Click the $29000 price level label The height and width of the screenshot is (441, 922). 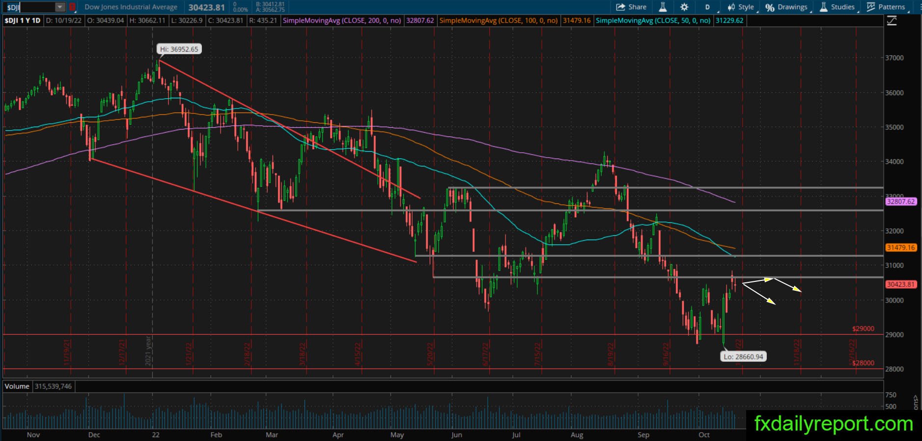click(x=863, y=329)
